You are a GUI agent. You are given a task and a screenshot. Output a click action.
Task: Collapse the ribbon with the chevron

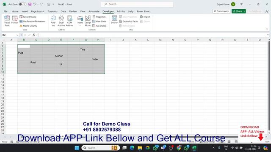point(267,29)
